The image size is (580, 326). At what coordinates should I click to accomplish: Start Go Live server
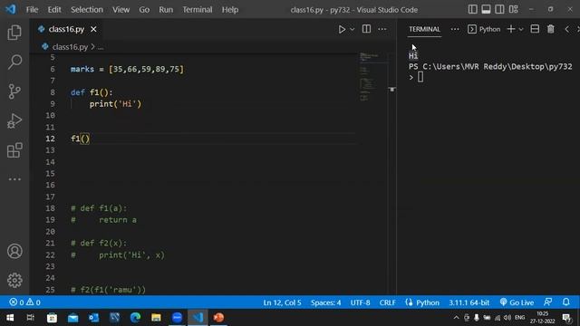(517, 302)
